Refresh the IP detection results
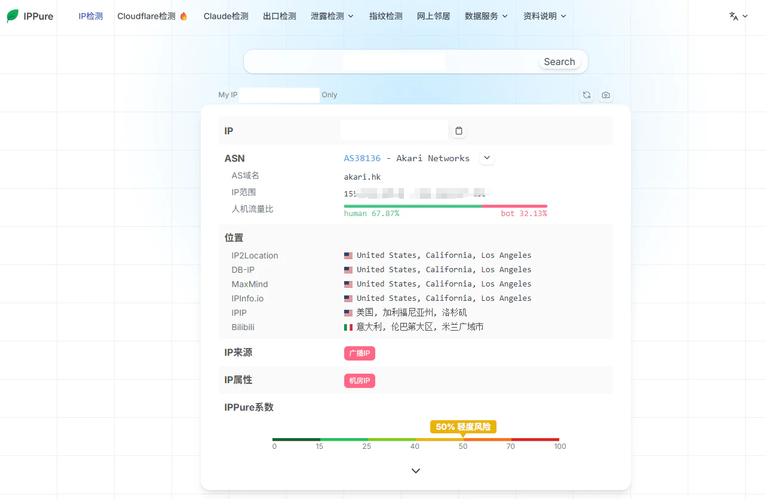 [x=587, y=95]
